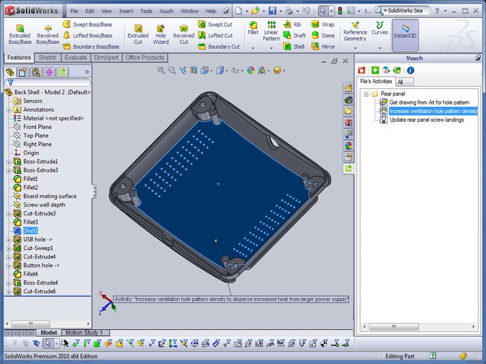Click the feature tree filter field
The width and height of the screenshot is (486, 364).
tap(48, 82)
